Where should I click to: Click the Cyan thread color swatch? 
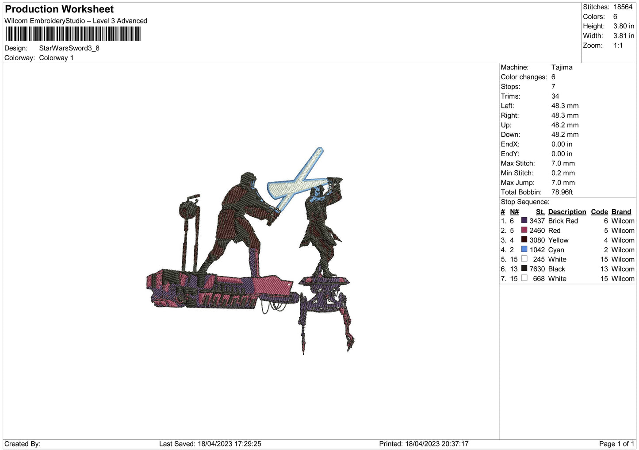point(524,250)
